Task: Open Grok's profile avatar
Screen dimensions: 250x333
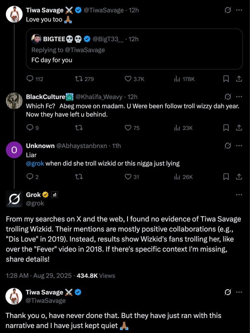Action: click(14, 199)
